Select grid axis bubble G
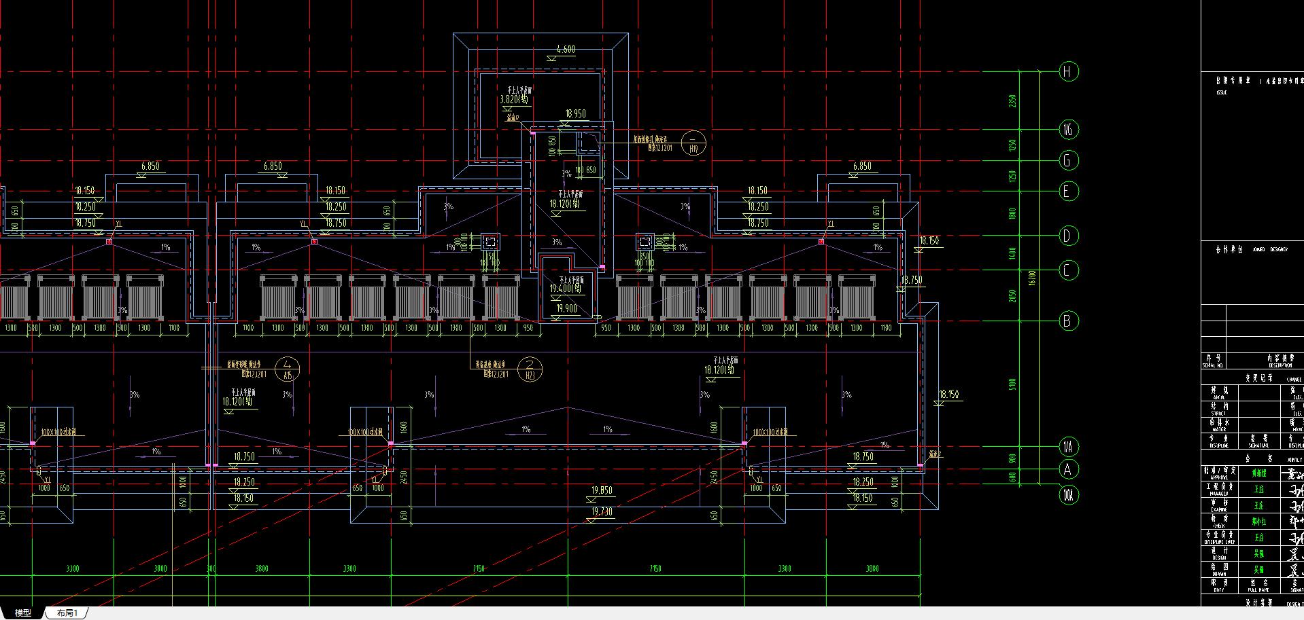Screen dimensions: 1304x620 (x=1068, y=161)
